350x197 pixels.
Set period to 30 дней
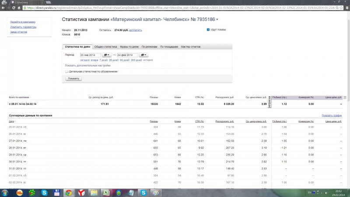tap(114, 60)
